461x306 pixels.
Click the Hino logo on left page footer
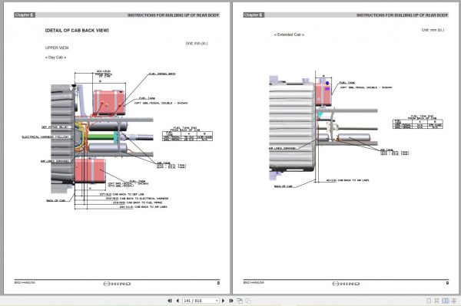tap(117, 284)
